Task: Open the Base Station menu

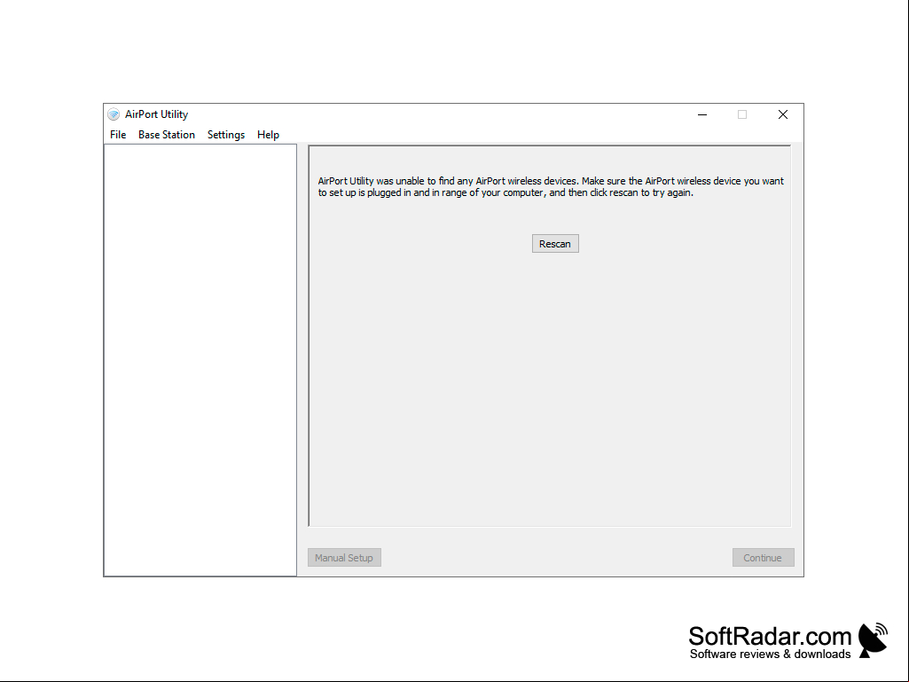Action: coord(167,135)
